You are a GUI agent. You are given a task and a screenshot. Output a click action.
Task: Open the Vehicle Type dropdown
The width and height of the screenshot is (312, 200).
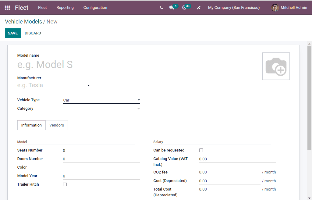[139, 100]
